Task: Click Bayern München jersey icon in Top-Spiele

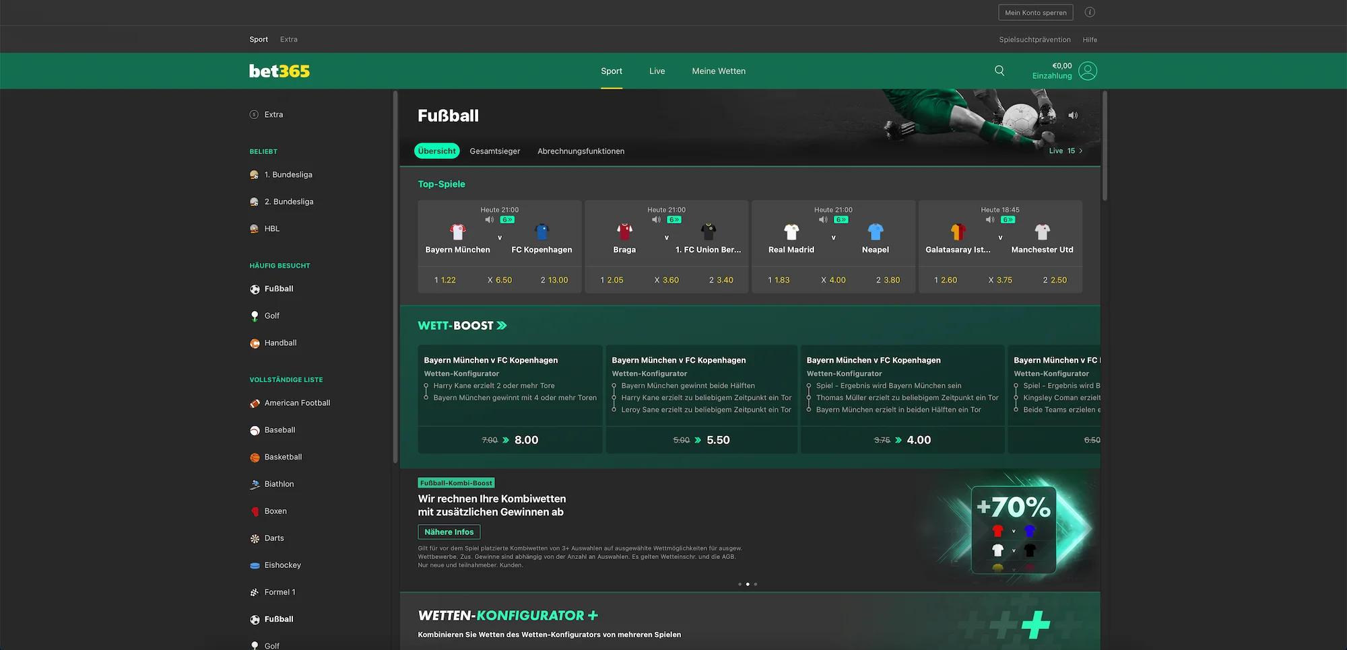Action: tap(458, 232)
